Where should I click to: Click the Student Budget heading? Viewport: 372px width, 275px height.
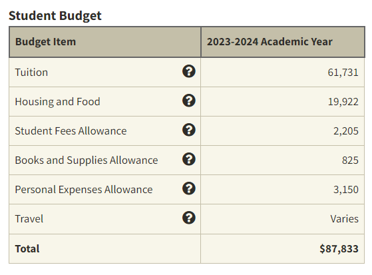[55, 16]
